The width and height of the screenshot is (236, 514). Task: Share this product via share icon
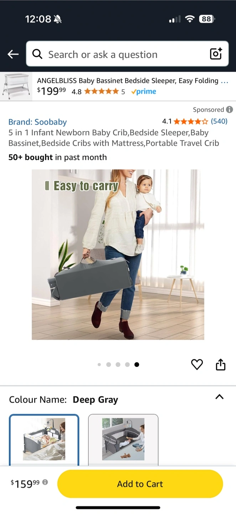221,364
